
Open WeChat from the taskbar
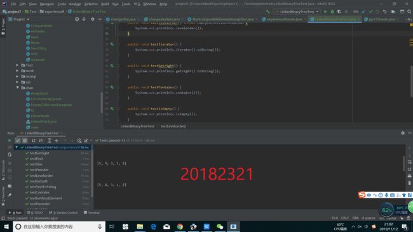pos(220,226)
